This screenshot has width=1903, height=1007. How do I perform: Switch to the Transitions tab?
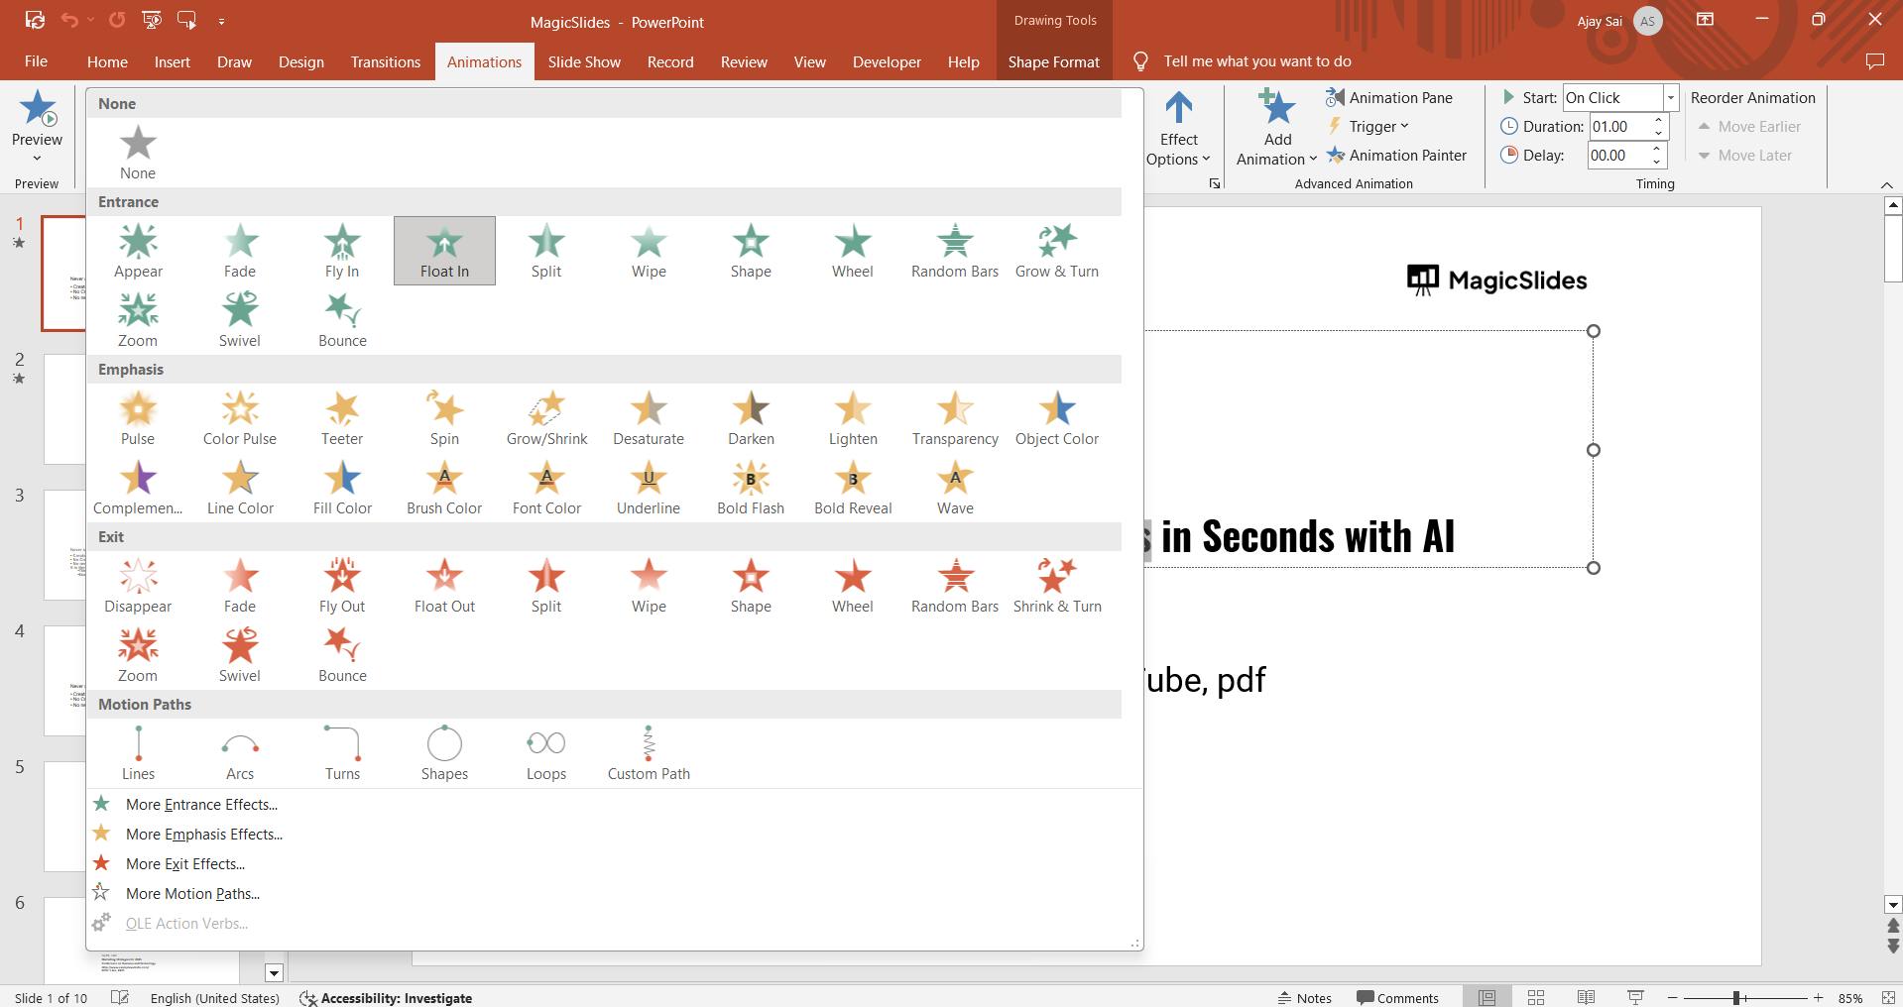pyautogui.click(x=386, y=61)
